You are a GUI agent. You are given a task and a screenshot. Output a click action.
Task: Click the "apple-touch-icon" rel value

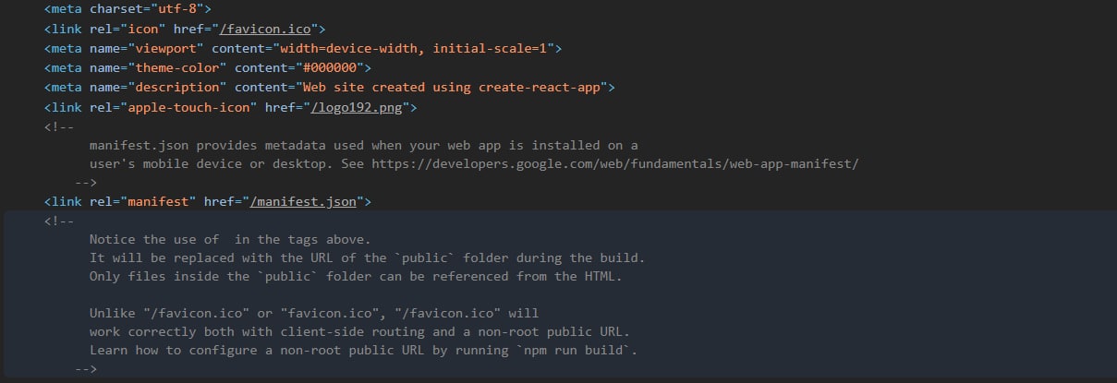click(x=189, y=108)
